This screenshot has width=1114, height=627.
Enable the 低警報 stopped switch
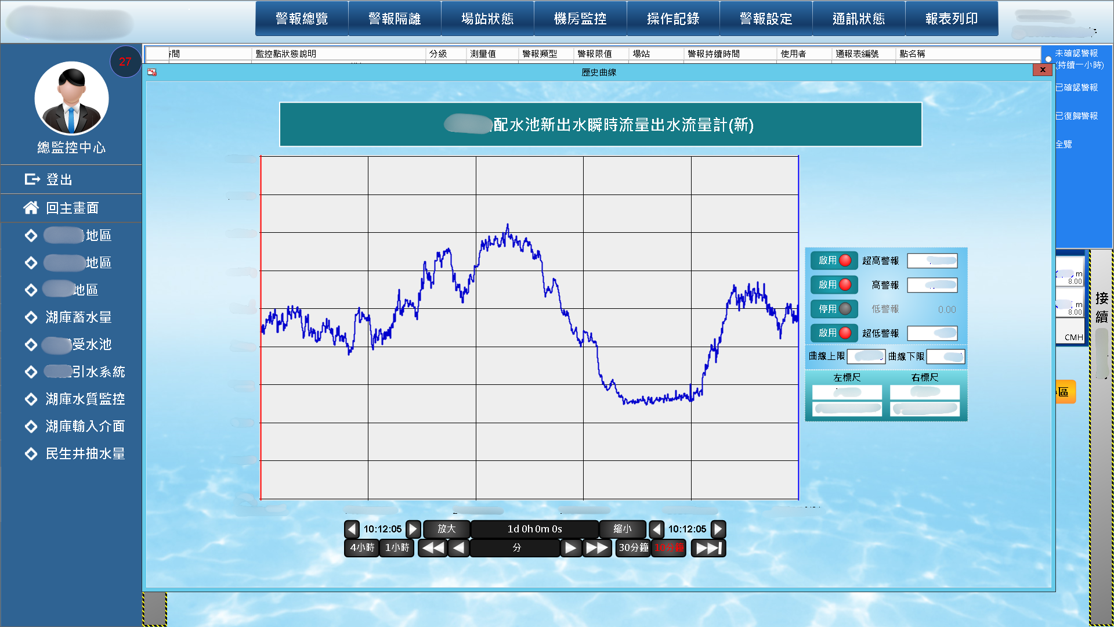point(834,309)
